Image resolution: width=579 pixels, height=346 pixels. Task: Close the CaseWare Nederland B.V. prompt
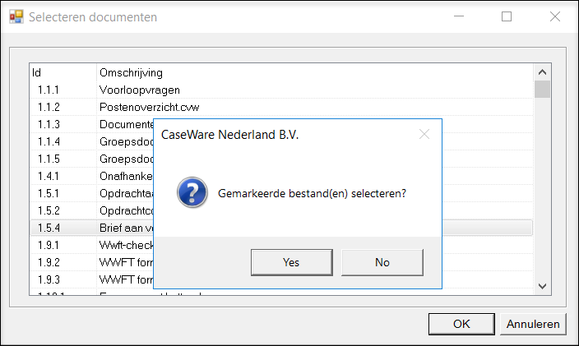click(x=424, y=134)
